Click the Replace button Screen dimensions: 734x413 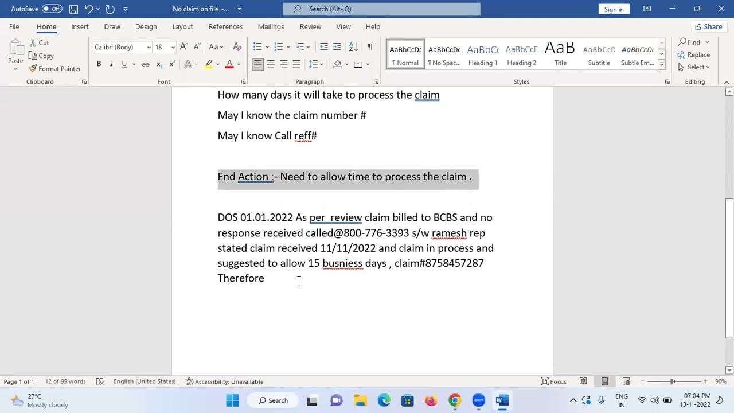coord(694,54)
